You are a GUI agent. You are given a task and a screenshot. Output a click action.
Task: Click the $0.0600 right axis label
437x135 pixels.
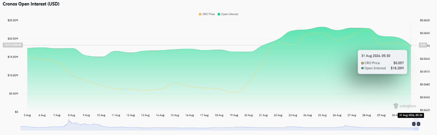[x=425, y=33]
